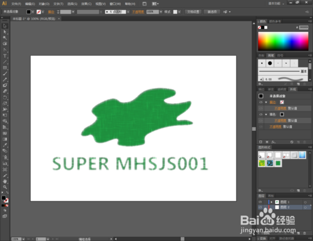
Task: Select the Type tool in the toolbox
Action: click(x=4, y=56)
